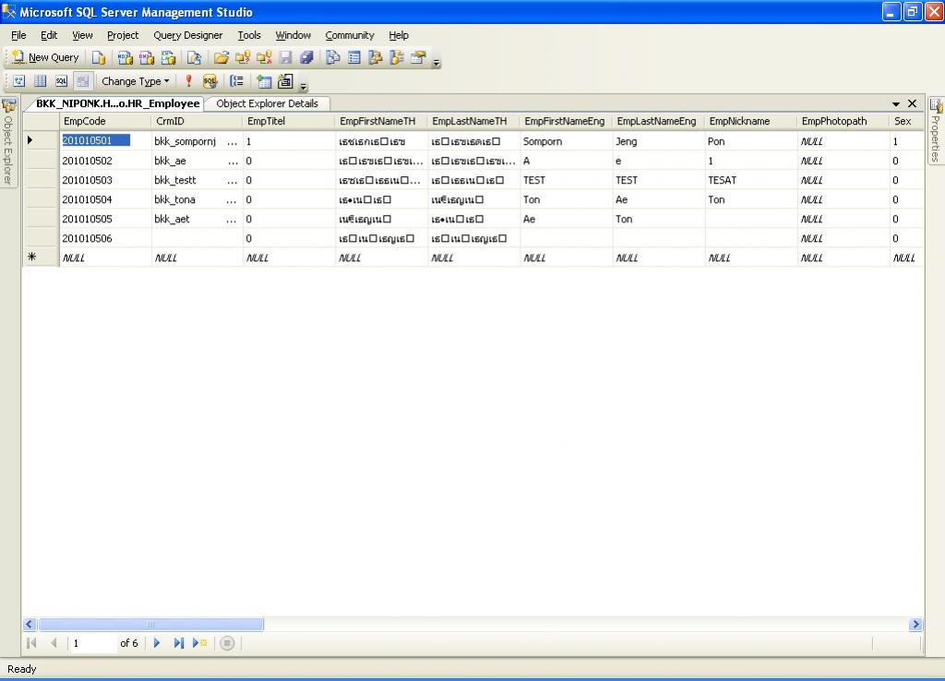Expand the Object Explorer side panel
The width and height of the screenshot is (945, 681).
point(8,143)
